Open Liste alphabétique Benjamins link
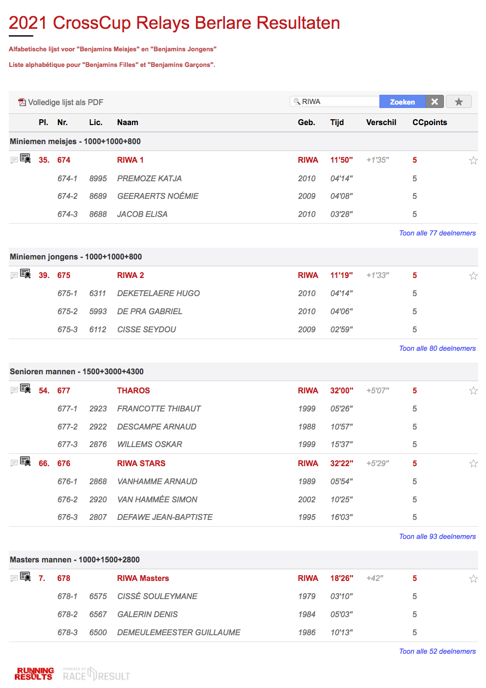The width and height of the screenshot is (486, 688). 112,64
